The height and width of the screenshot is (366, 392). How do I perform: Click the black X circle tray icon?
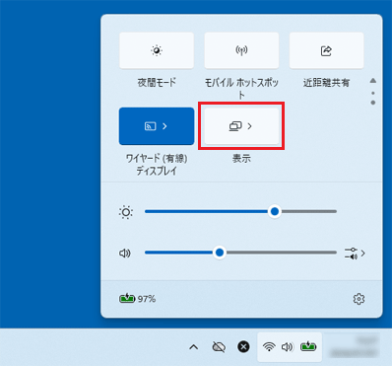pos(243,347)
